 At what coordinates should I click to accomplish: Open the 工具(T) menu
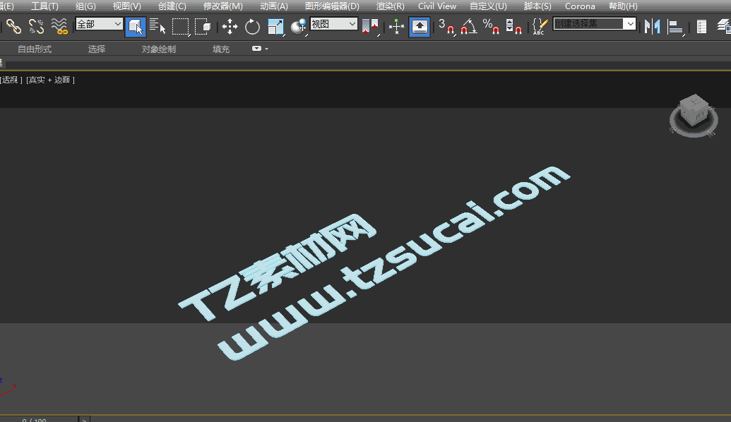coord(44,6)
